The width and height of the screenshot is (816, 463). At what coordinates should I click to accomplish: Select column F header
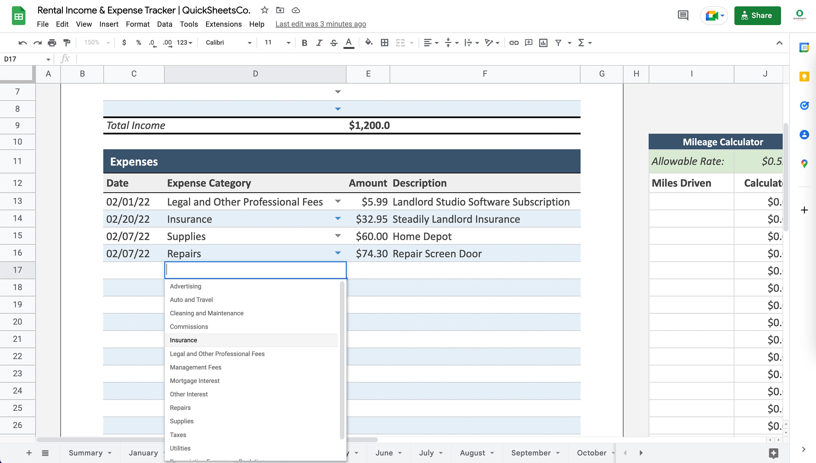(485, 74)
